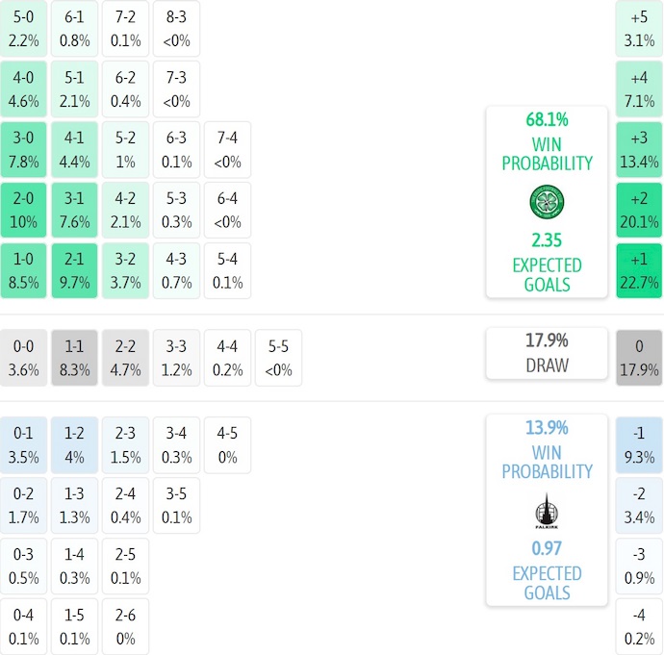664x655 pixels.
Task: Select the 1-1 draw score tile
Action: pyautogui.click(x=74, y=358)
